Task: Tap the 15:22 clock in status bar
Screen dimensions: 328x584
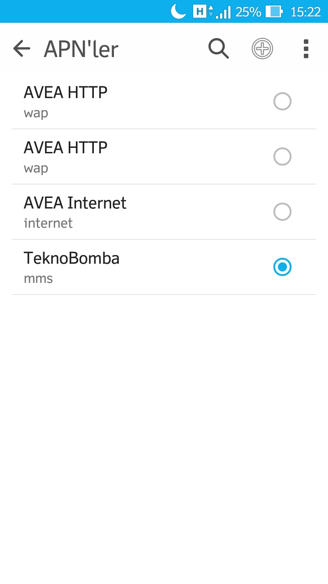Action: point(306,11)
